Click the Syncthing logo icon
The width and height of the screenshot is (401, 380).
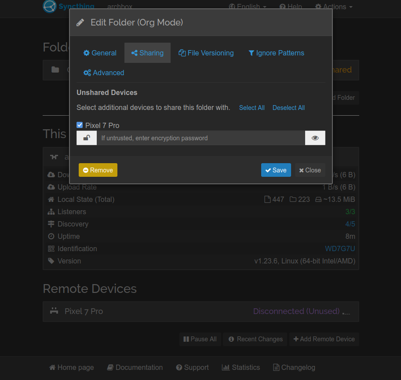pos(50,7)
